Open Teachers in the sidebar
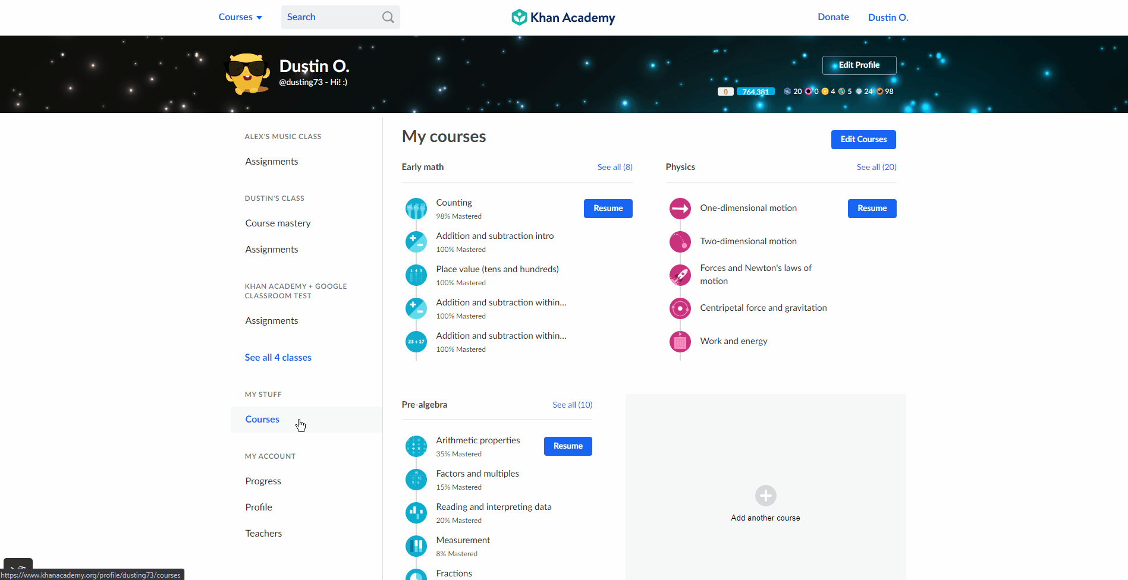This screenshot has width=1128, height=580. [263, 534]
